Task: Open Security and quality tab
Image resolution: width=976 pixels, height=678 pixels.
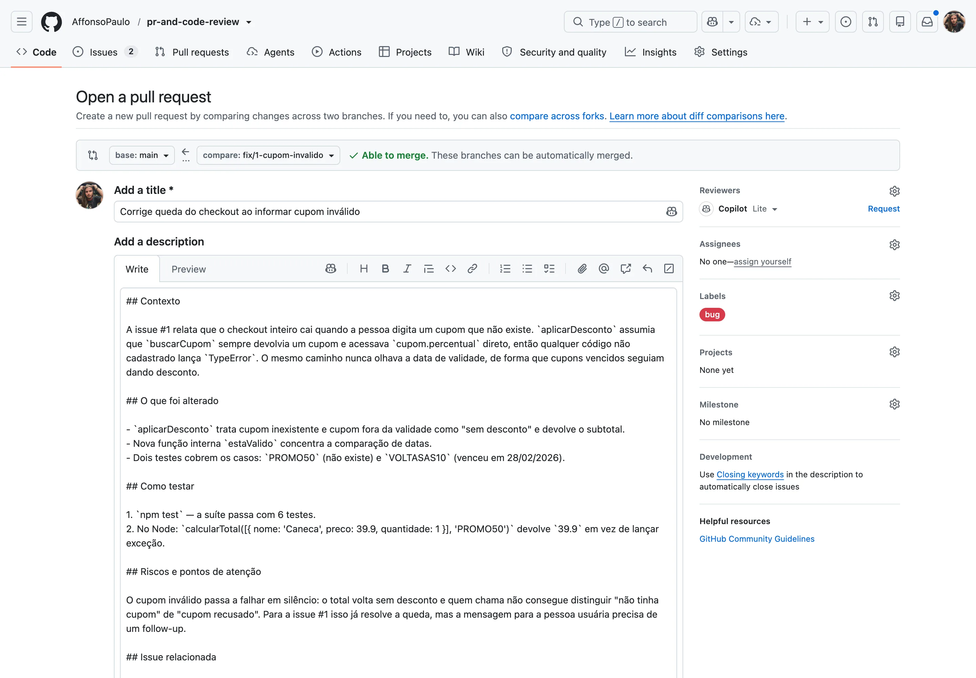Action: (554, 52)
